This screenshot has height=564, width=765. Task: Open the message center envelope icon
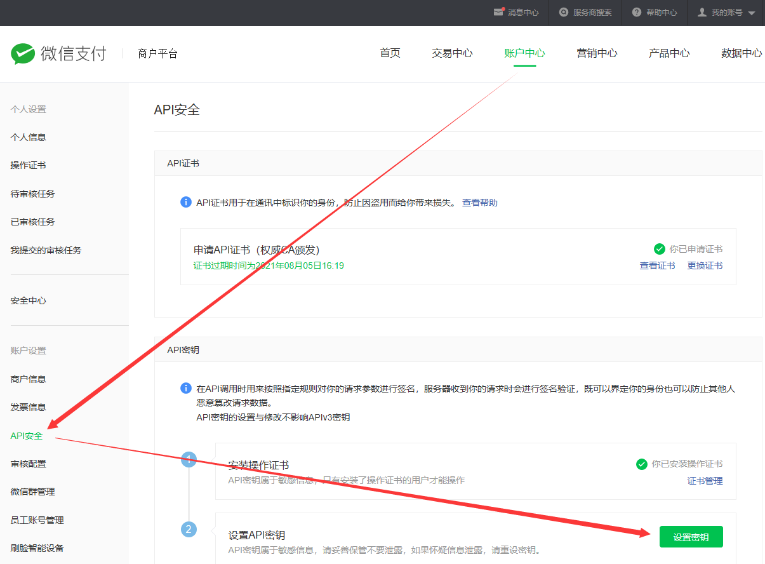[x=499, y=12]
